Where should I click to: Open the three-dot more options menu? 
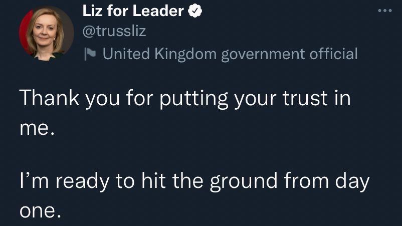pyautogui.click(x=385, y=11)
